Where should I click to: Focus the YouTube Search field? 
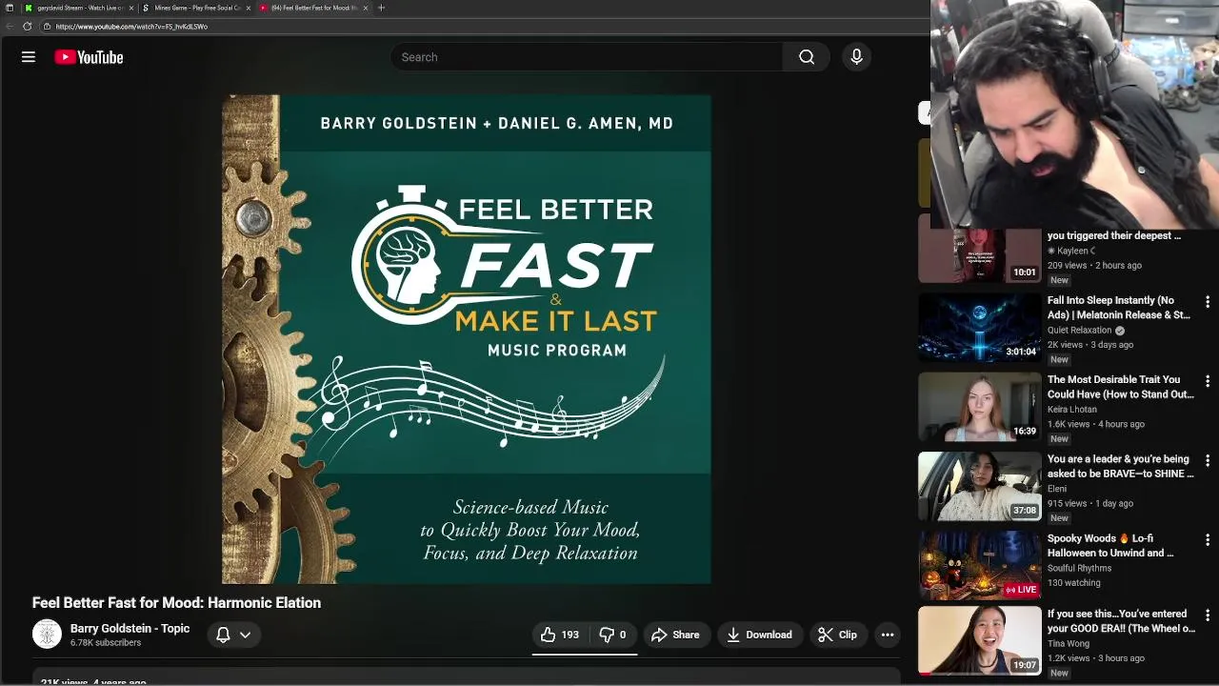pyautogui.click(x=586, y=57)
